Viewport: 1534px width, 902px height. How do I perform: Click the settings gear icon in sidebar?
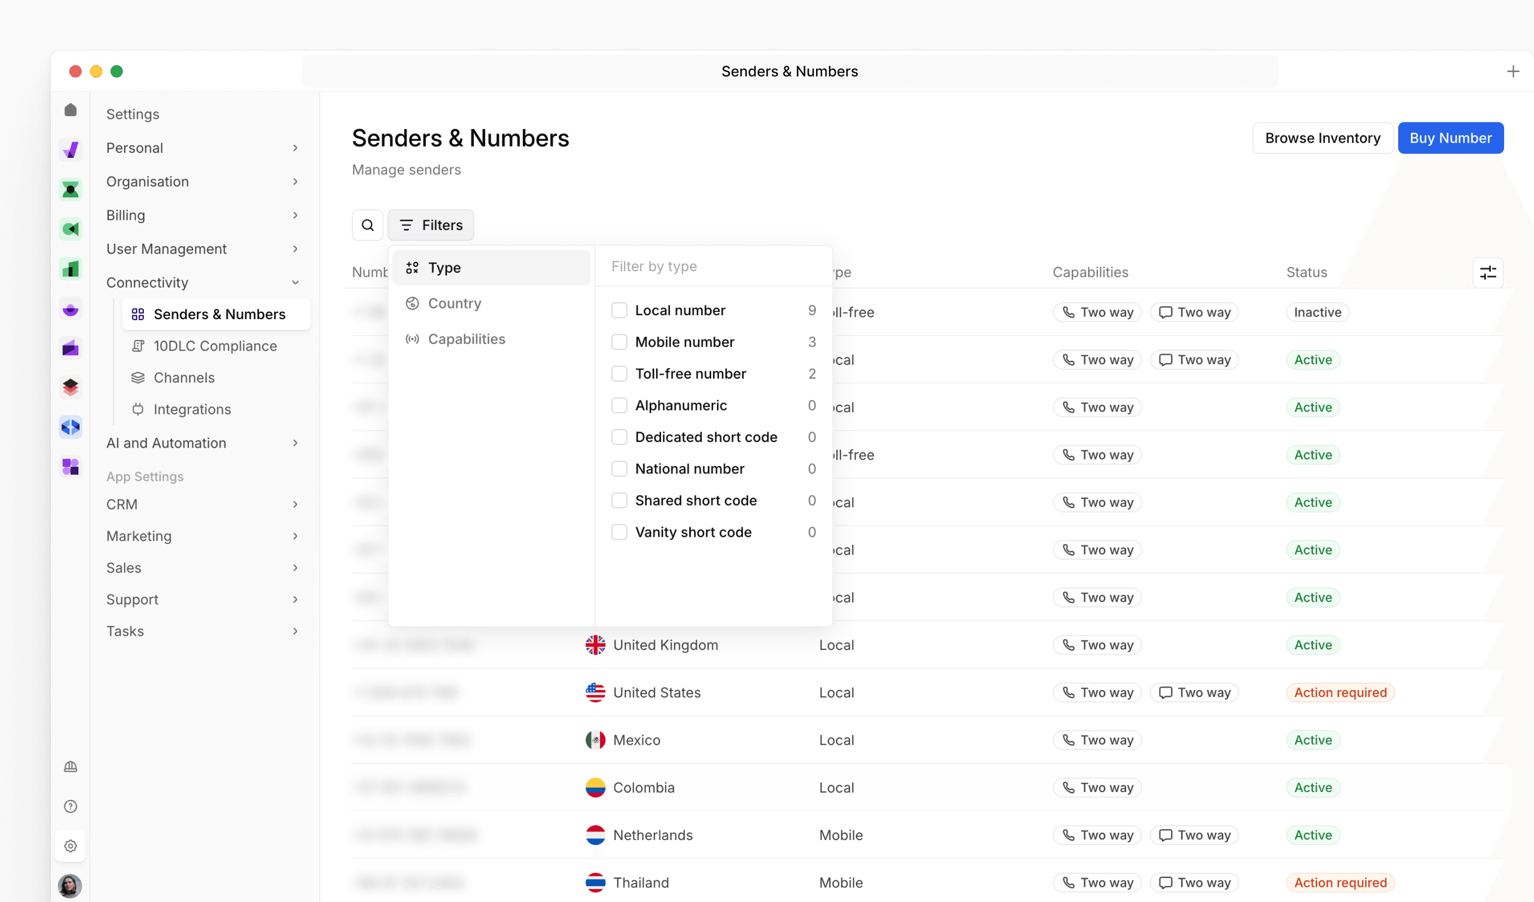(70, 846)
